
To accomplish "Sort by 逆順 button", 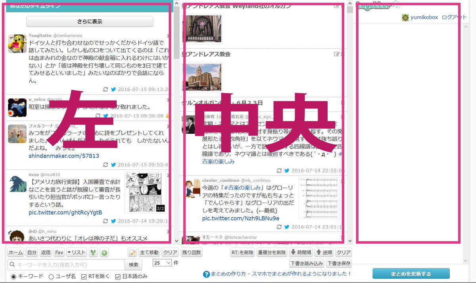I will (324, 253).
